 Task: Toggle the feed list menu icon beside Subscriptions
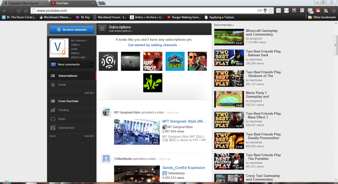(102, 29)
